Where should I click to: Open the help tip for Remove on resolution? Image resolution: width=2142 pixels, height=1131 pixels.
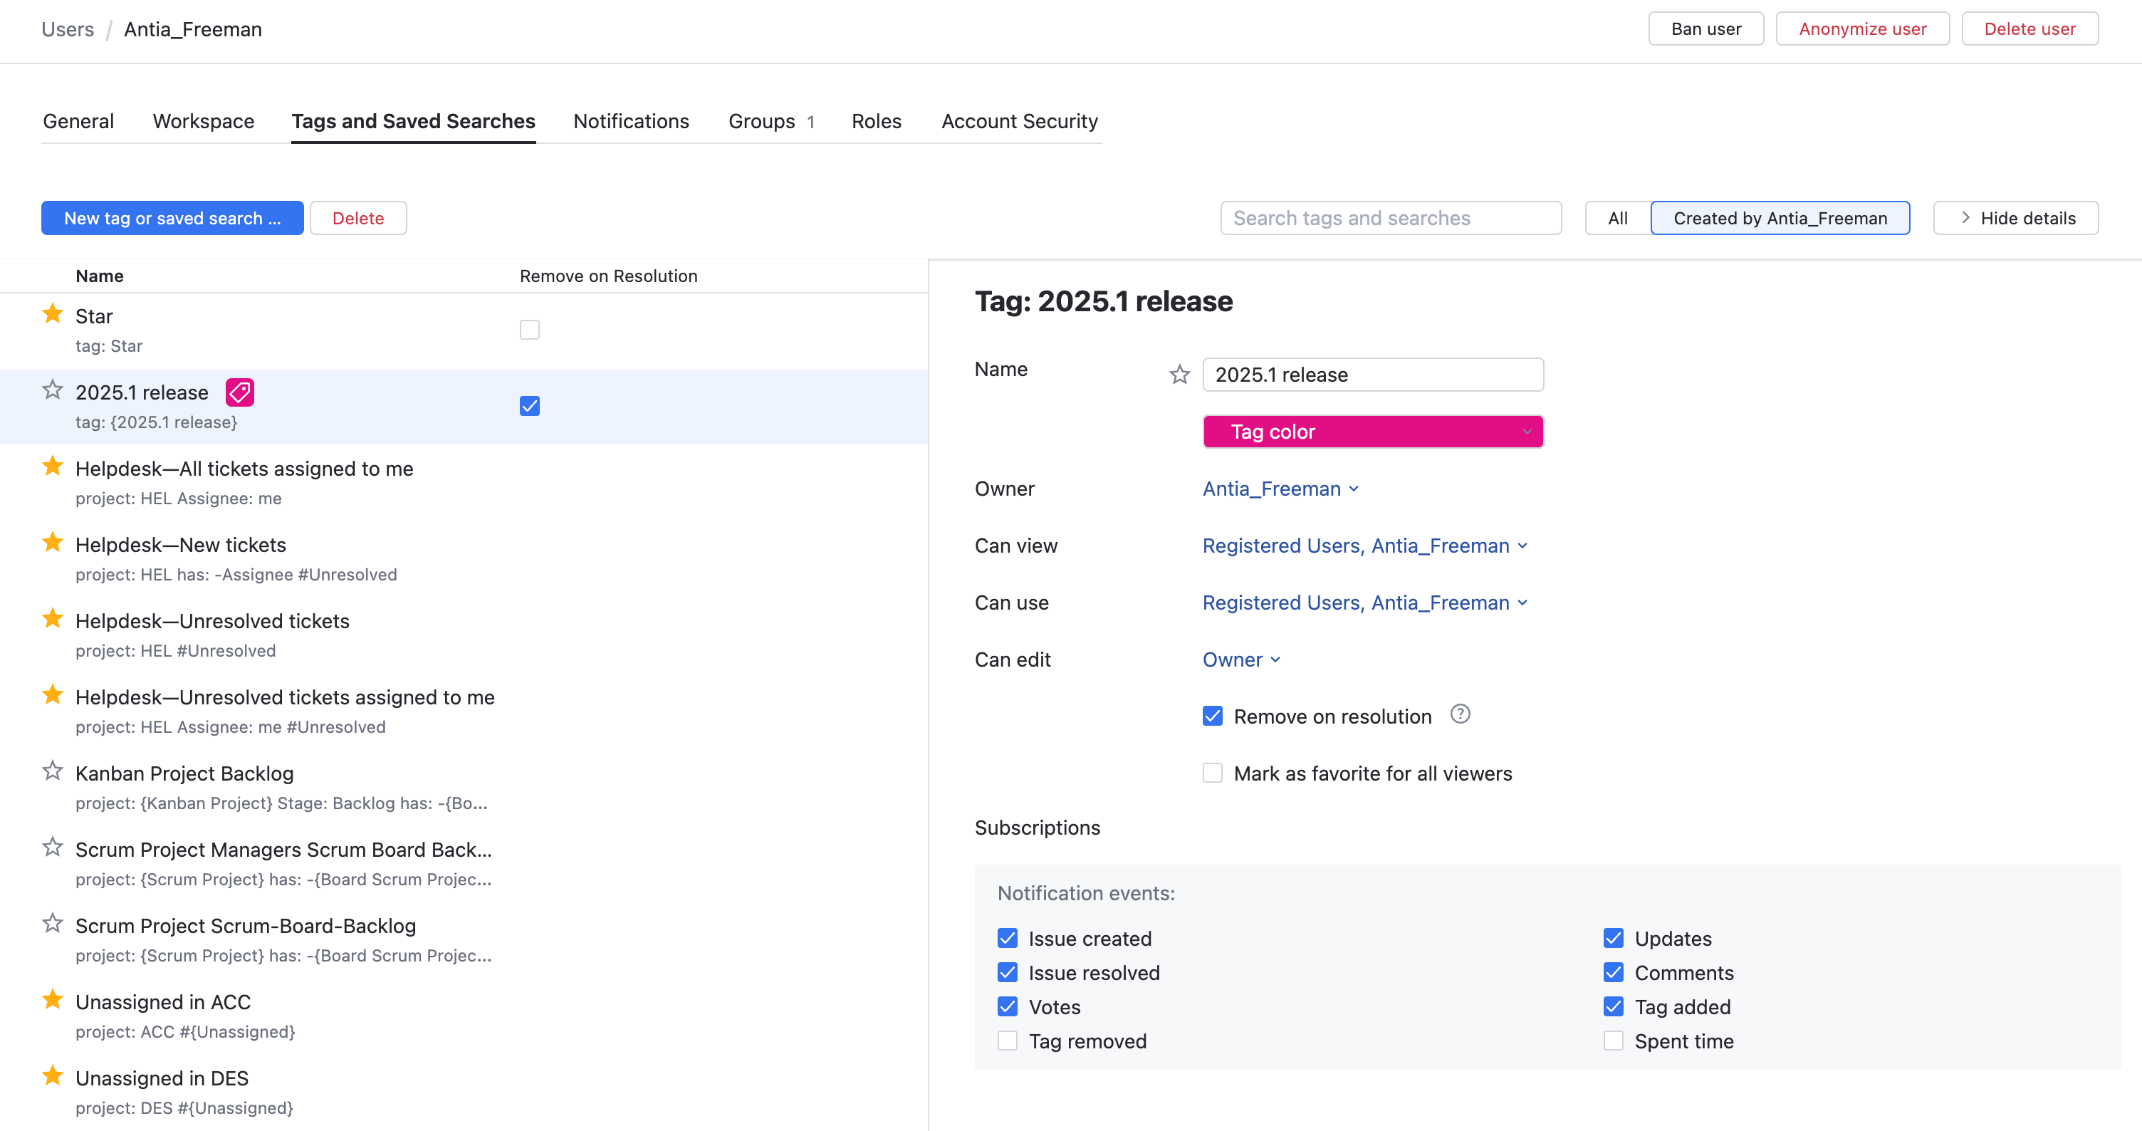pos(1461,714)
